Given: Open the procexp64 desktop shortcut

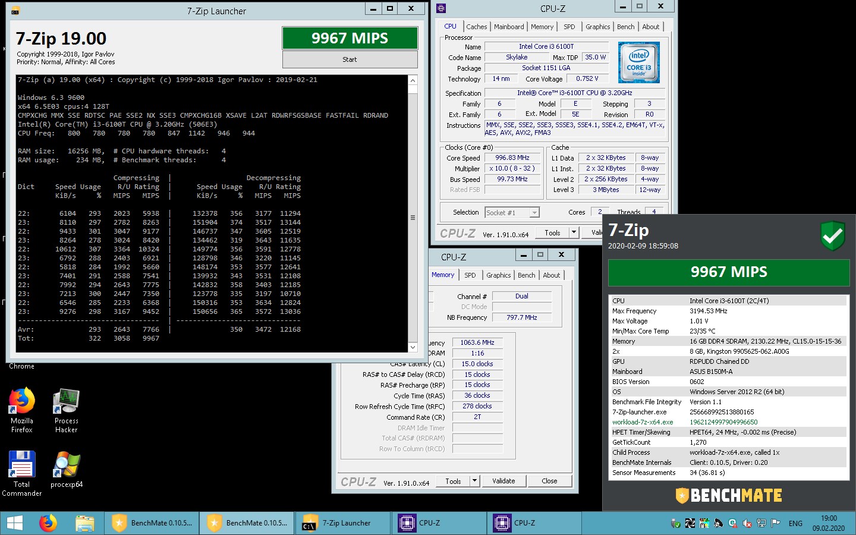Looking at the screenshot, I should pyautogui.click(x=66, y=470).
